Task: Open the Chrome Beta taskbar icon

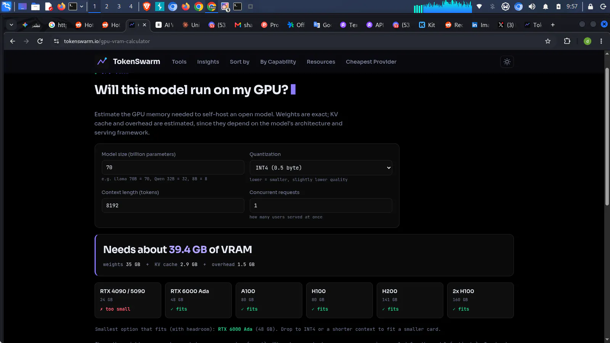Action: 212,6
